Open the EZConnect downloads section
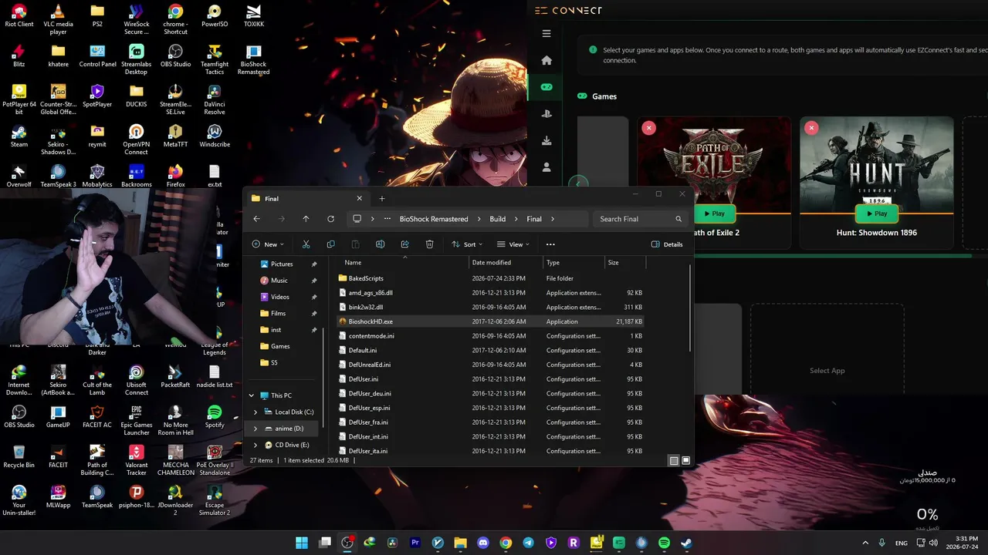Screen dimensions: 988x555 [x=546, y=141]
